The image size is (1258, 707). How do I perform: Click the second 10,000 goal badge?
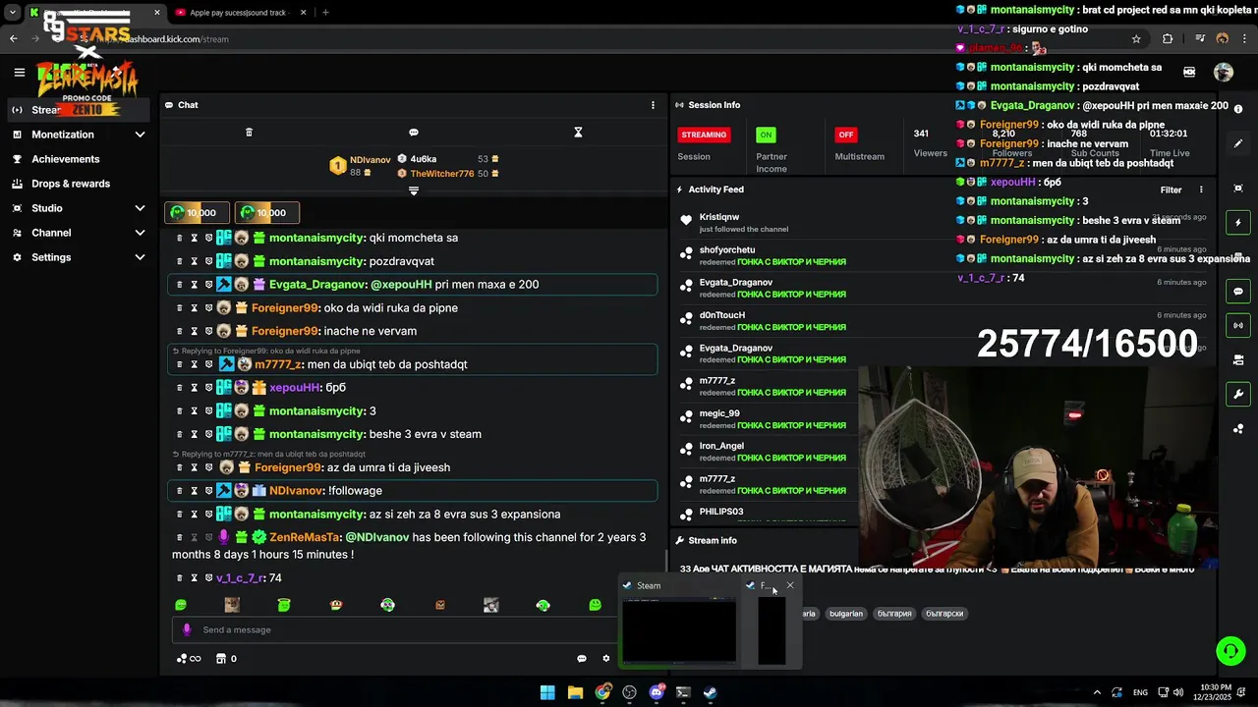(x=266, y=212)
